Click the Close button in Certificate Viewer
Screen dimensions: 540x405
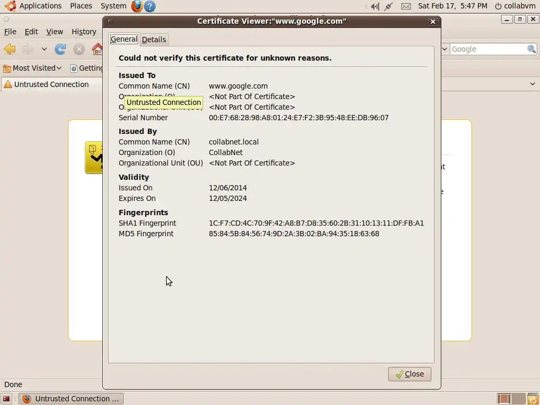point(409,374)
